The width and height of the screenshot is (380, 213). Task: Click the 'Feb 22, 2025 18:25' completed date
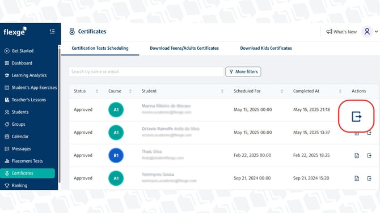[x=311, y=155]
